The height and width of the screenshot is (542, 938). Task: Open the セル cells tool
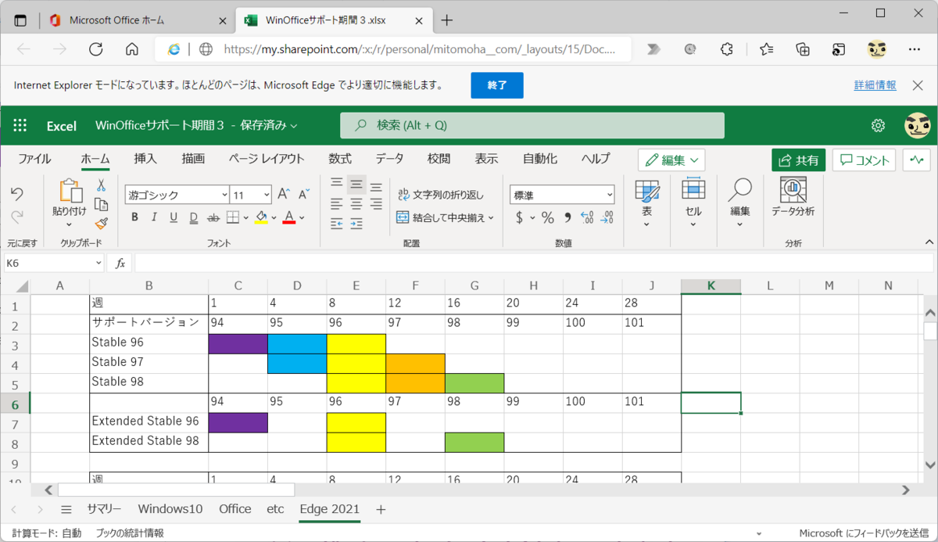click(x=693, y=202)
